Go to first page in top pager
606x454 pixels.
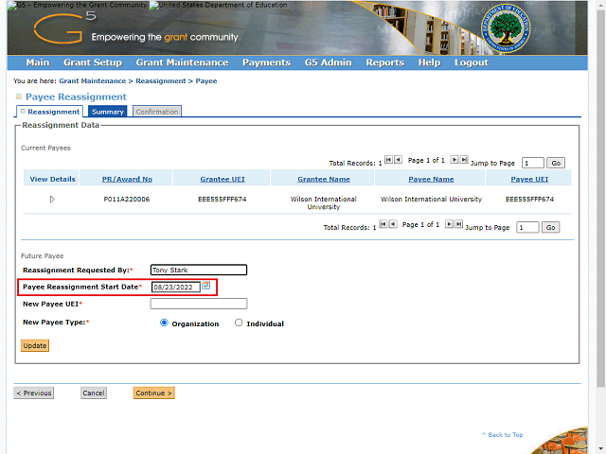pos(388,160)
